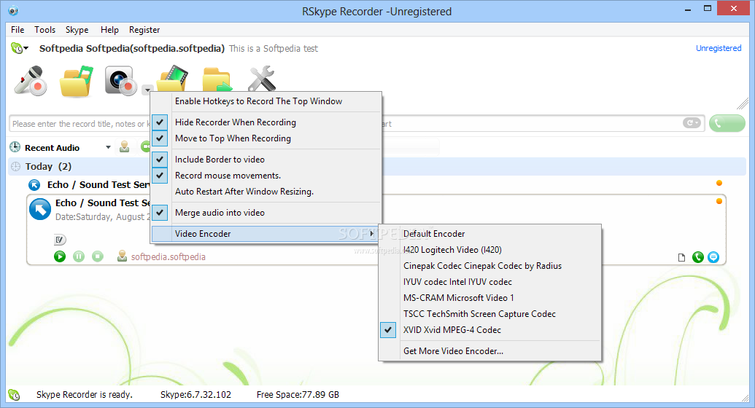This screenshot has width=755, height=408.
Task: Click the Softpedia Softpedia(softpedia.softpedia) account name
Action: pos(132,49)
